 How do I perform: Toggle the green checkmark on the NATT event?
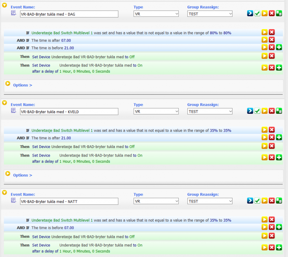[x=258, y=201]
